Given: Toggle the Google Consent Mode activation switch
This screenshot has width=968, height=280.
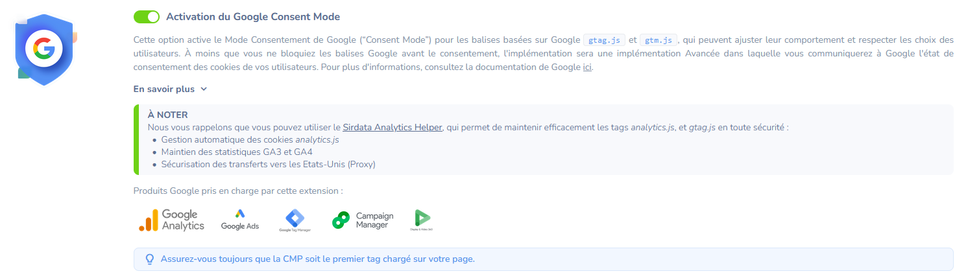Looking at the screenshot, I should [146, 17].
